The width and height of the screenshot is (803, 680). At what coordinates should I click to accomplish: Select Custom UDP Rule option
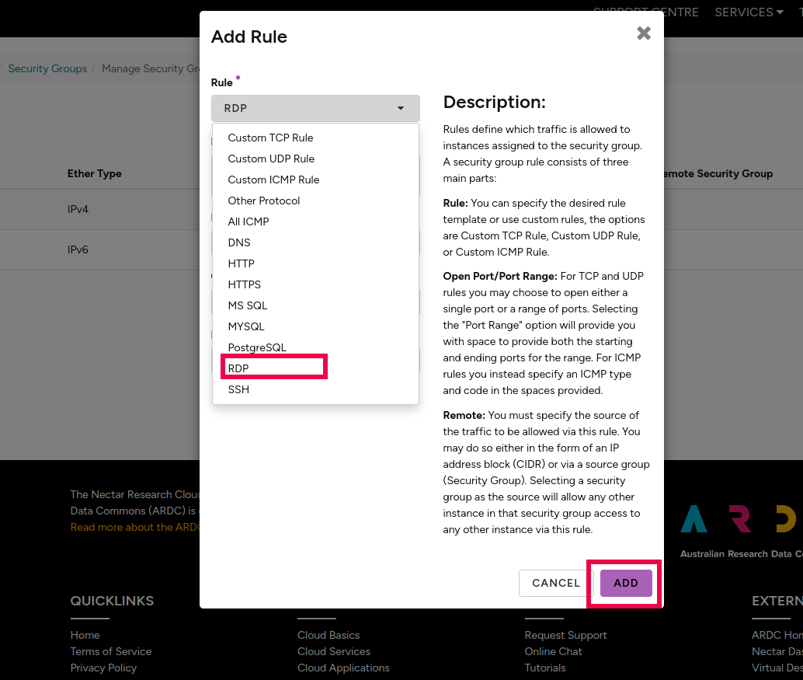[x=315, y=159]
